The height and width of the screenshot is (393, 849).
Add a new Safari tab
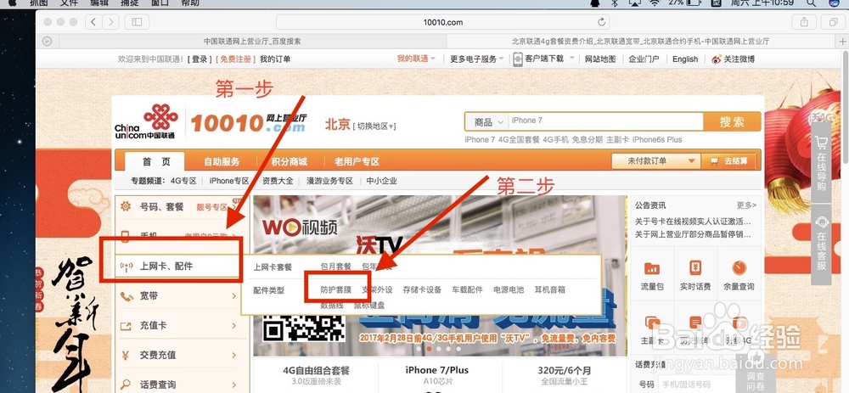click(842, 41)
